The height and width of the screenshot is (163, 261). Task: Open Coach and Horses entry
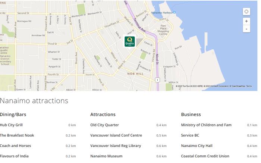[x=15, y=146]
